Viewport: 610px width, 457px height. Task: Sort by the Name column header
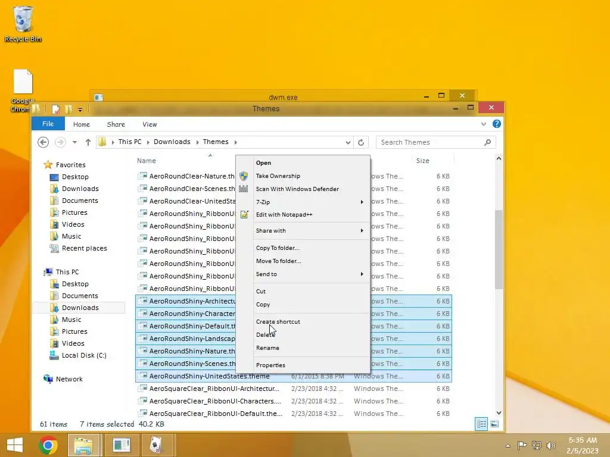click(x=147, y=161)
